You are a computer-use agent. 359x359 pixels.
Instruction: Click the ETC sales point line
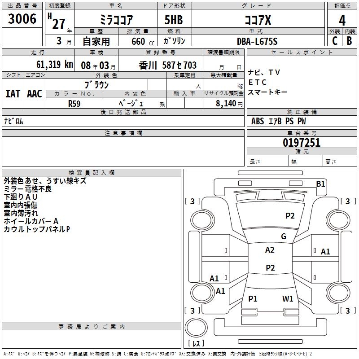click(x=258, y=82)
